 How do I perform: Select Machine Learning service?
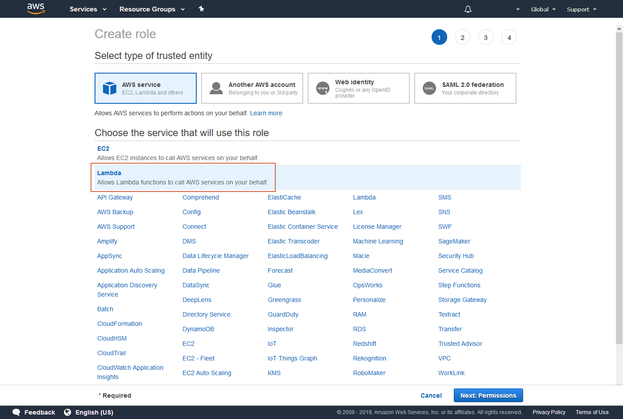(x=378, y=241)
